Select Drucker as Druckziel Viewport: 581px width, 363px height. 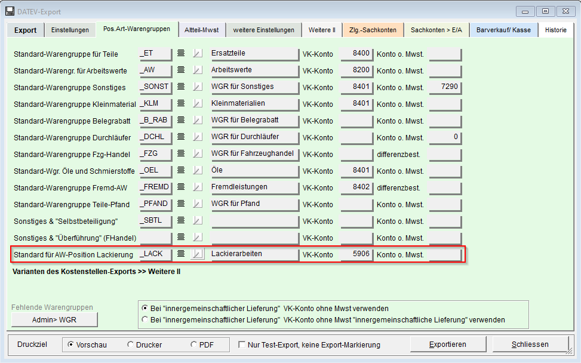(145, 345)
